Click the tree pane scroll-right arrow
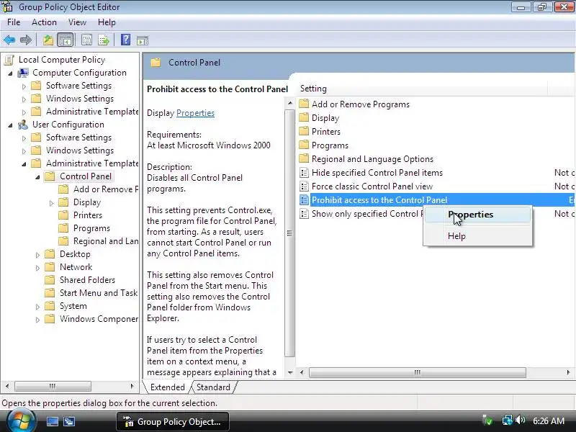576x432 pixels. pyautogui.click(x=132, y=386)
